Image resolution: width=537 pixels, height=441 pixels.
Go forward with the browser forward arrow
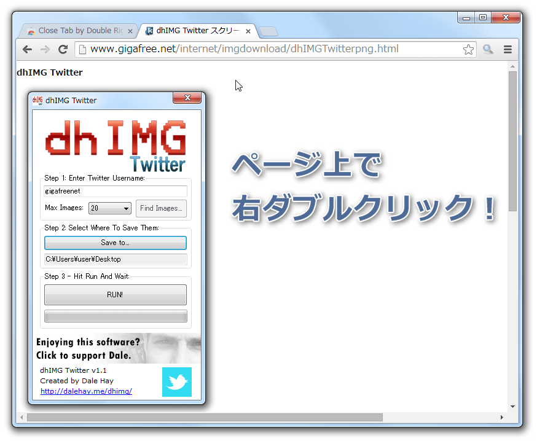(x=45, y=50)
